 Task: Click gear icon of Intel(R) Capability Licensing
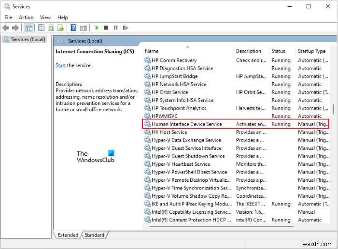(147, 211)
